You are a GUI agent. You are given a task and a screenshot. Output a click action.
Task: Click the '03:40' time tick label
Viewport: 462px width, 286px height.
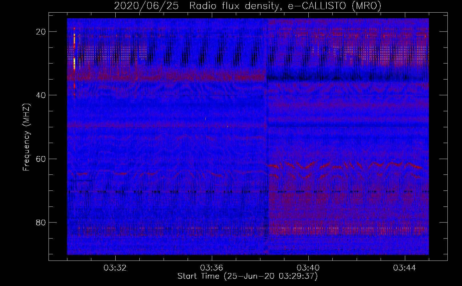(308, 268)
